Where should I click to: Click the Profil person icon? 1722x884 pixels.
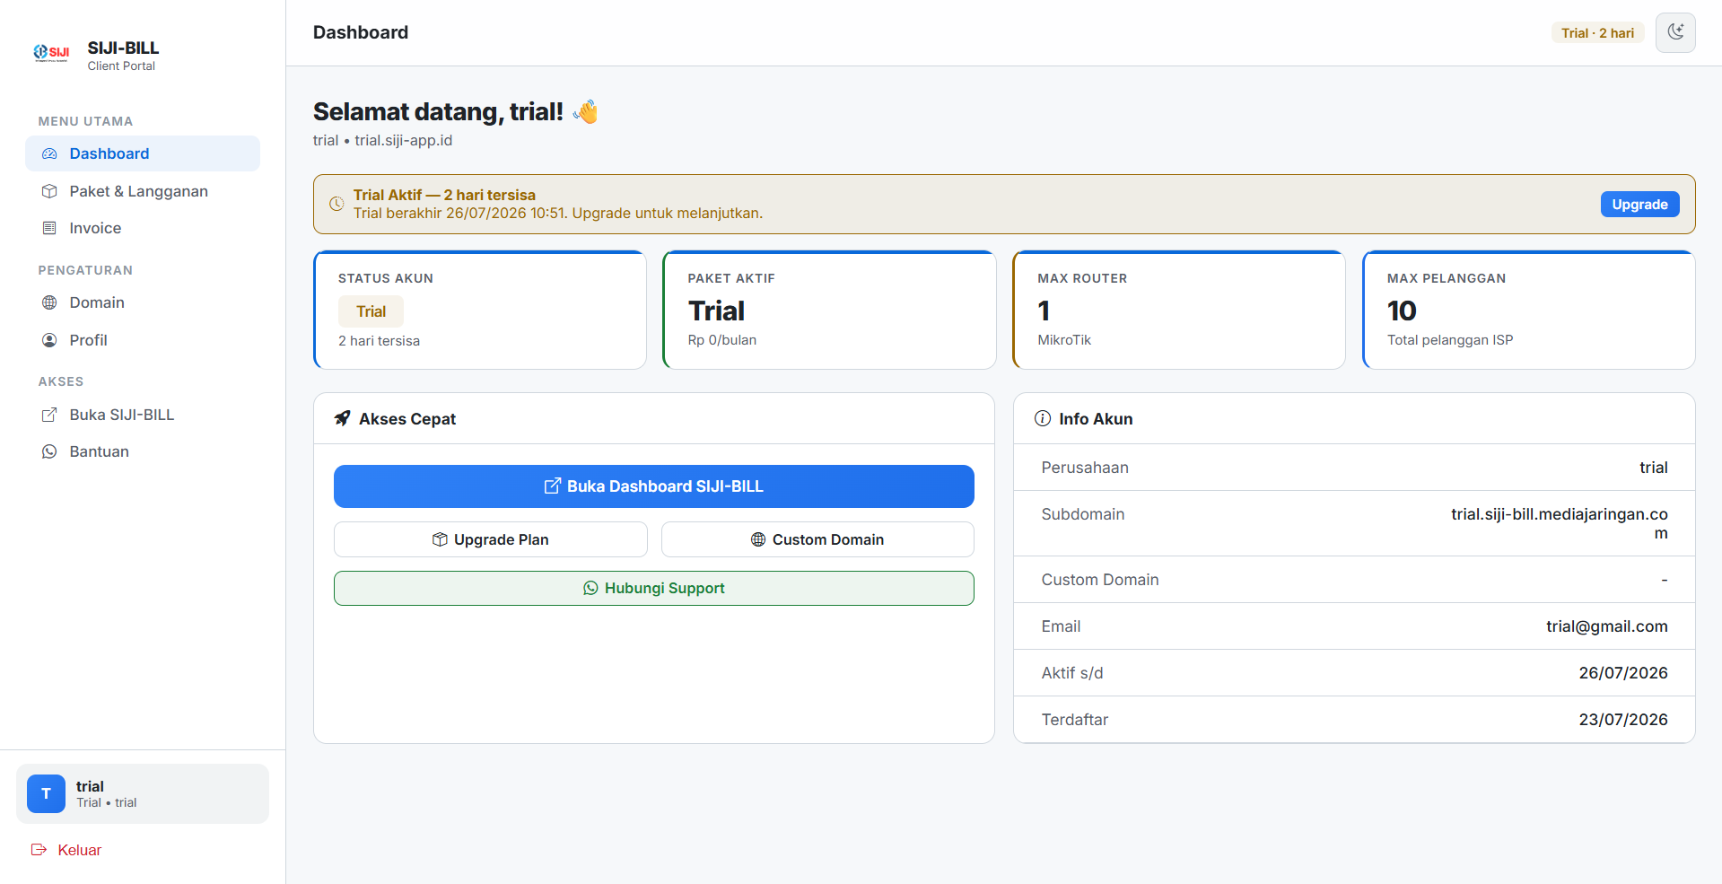(49, 340)
